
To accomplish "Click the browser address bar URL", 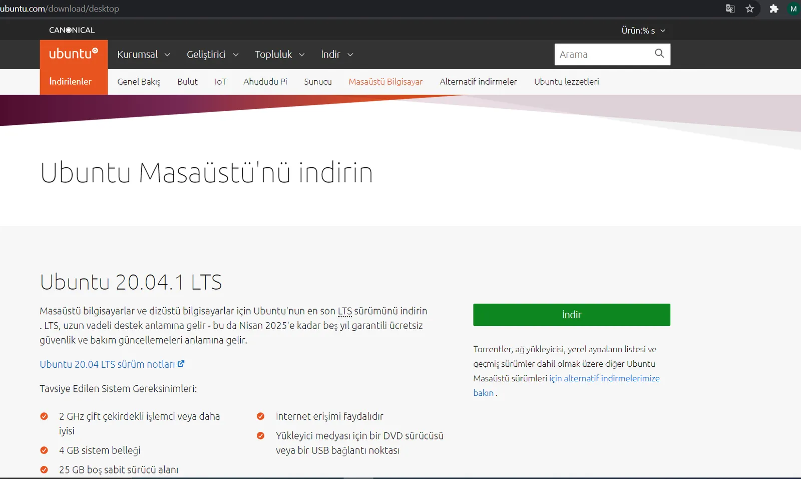I will pyautogui.click(x=60, y=9).
